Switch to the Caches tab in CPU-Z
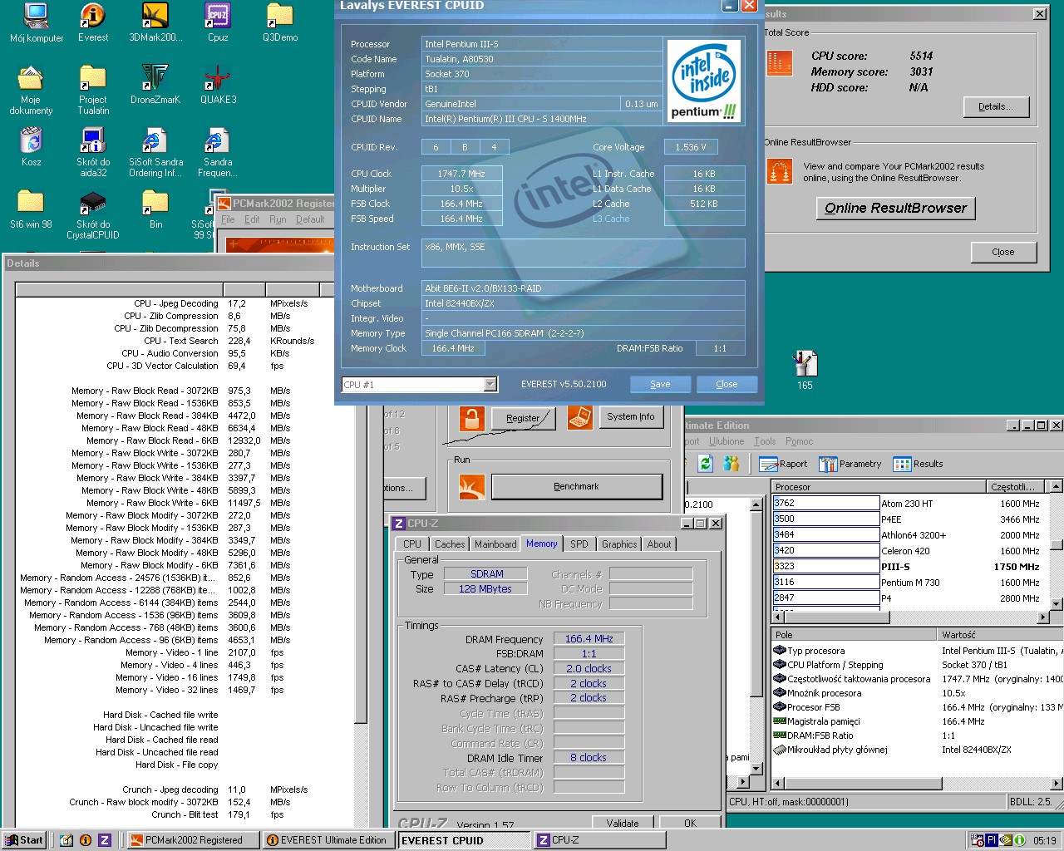1064x851 pixels. [450, 544]
